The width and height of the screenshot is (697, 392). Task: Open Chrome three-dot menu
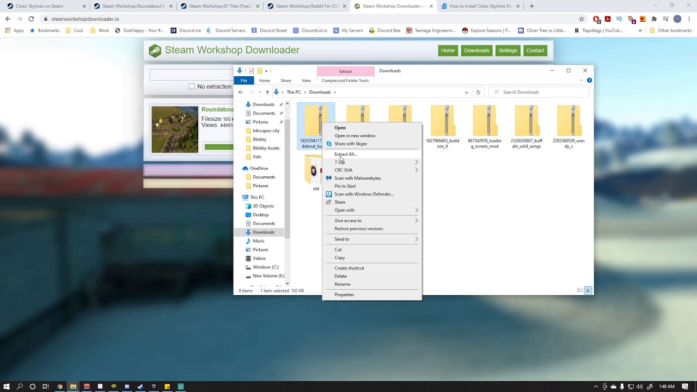[689, 19]
